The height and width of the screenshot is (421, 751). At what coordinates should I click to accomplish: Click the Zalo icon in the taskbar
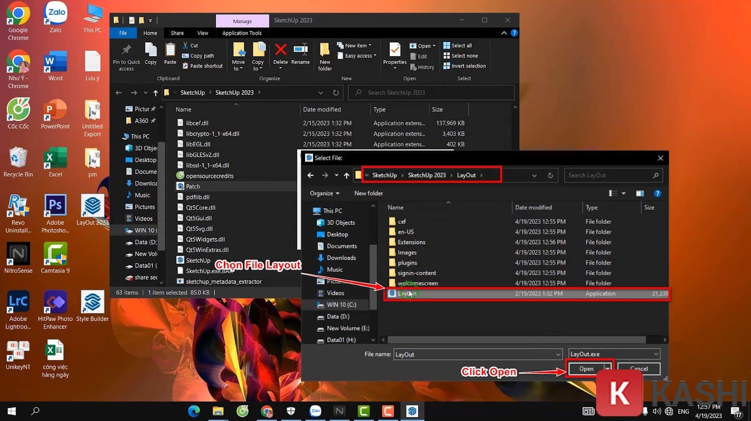coord(315,411)
